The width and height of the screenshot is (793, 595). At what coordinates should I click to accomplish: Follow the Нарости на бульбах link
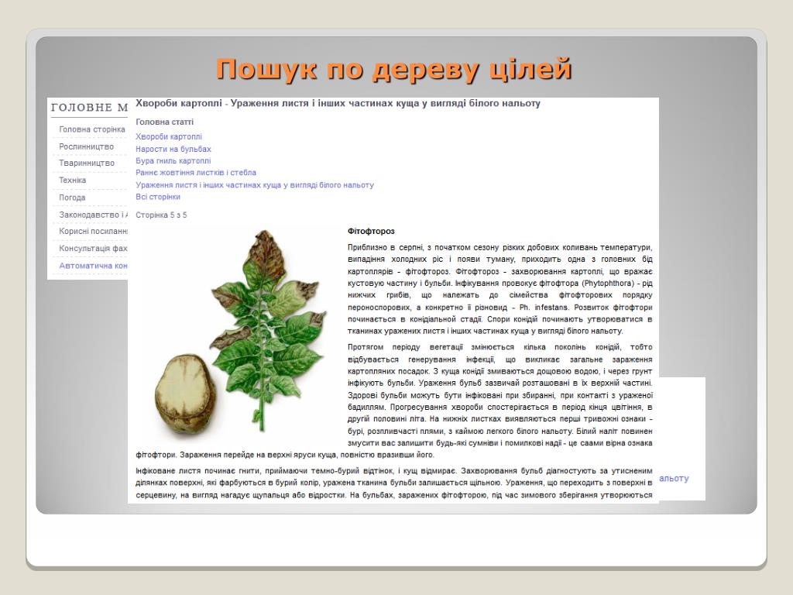coord(173,149)
